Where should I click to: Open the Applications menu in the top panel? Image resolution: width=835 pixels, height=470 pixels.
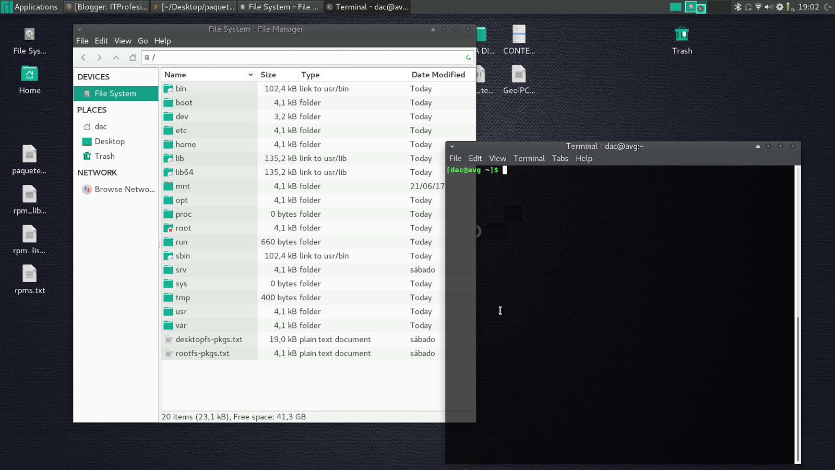click(30, 7)
